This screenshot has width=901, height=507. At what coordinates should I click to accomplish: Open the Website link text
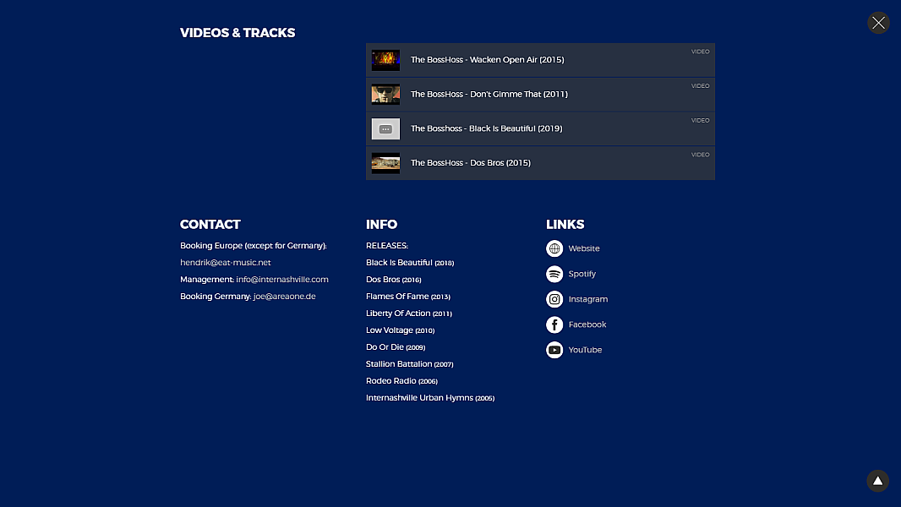click(584, 248)
